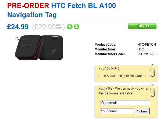Switch prices to Euro currency icon

point(70,27)
